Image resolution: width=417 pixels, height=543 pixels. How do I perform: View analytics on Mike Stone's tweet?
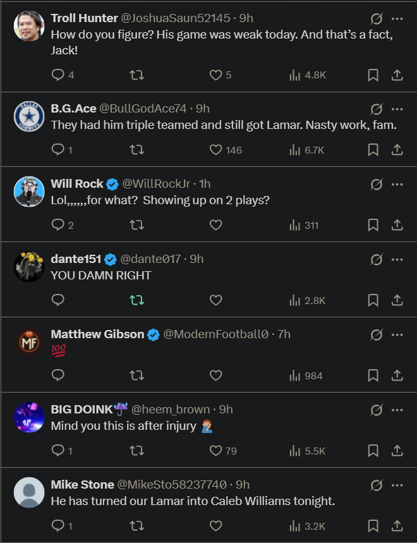295,526
